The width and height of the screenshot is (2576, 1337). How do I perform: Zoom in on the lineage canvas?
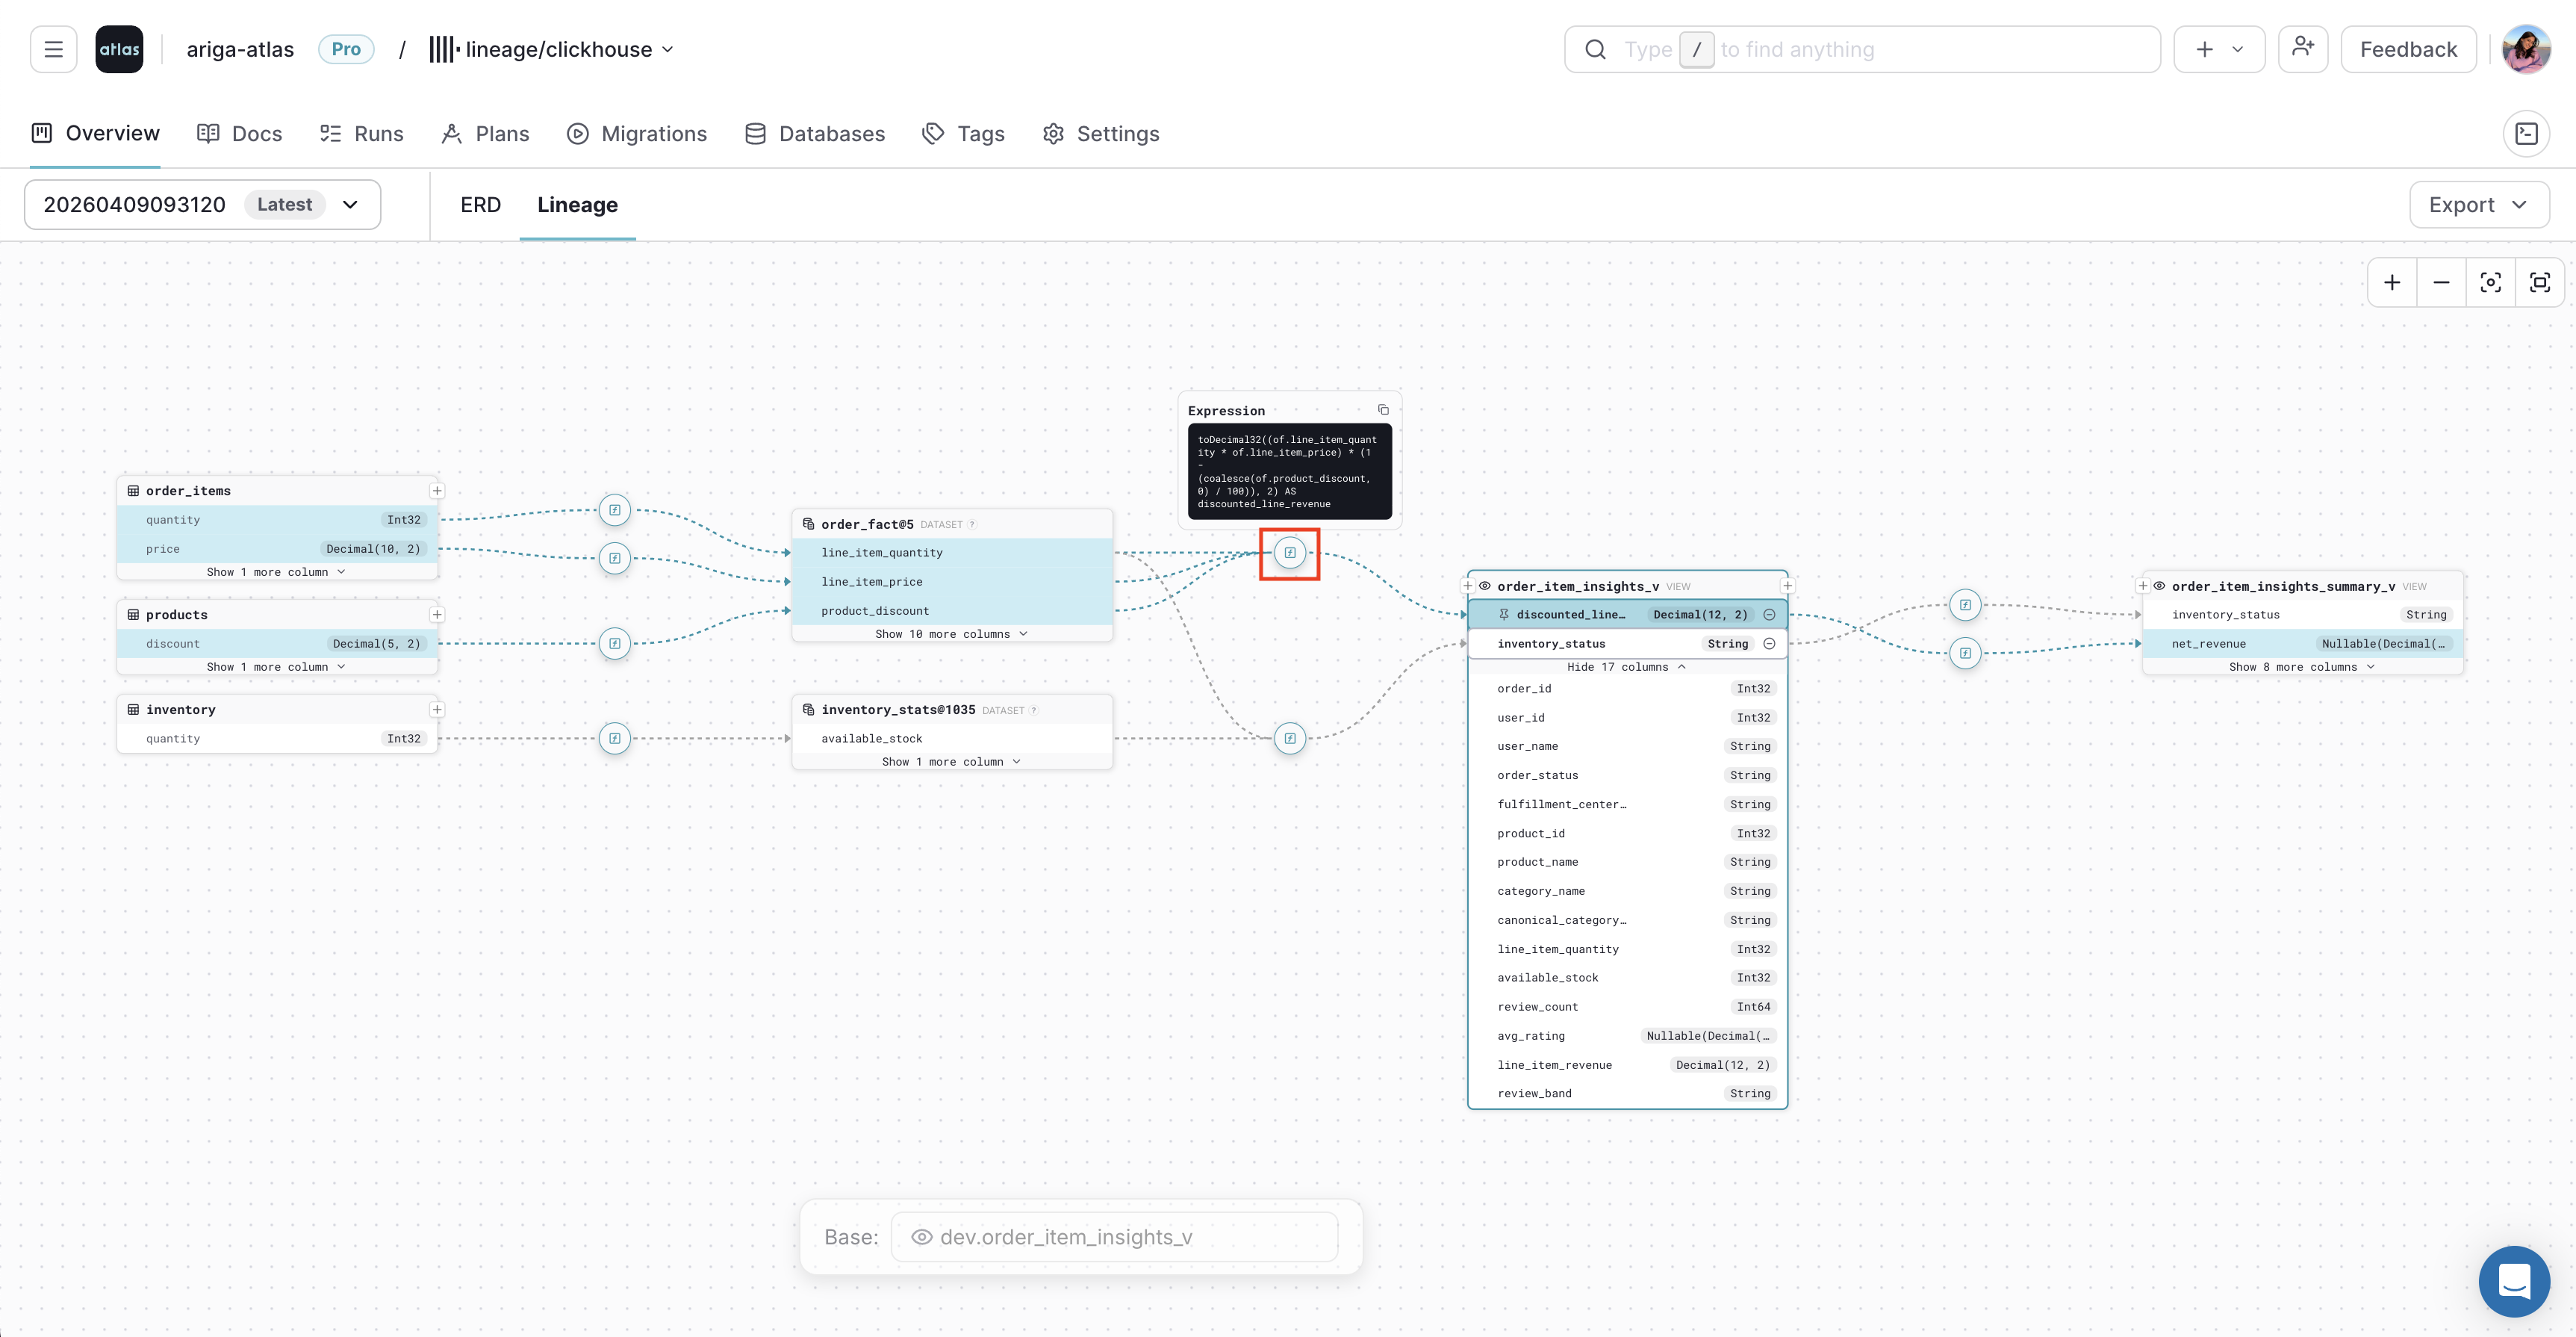2392,282
